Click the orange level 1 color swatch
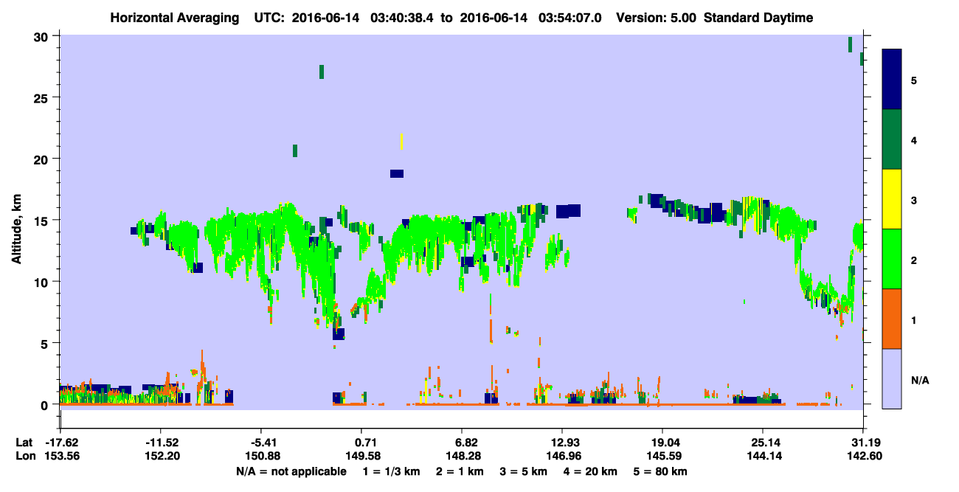 pyautogui.click(x=892, y=319)
